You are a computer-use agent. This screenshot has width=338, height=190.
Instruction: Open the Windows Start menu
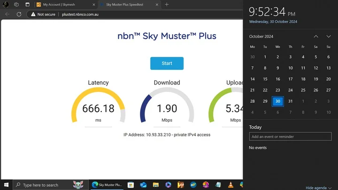(5, 185)
